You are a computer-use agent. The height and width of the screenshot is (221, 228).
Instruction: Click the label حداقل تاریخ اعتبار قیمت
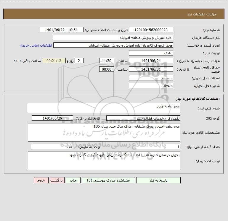[x=207, y=69]
